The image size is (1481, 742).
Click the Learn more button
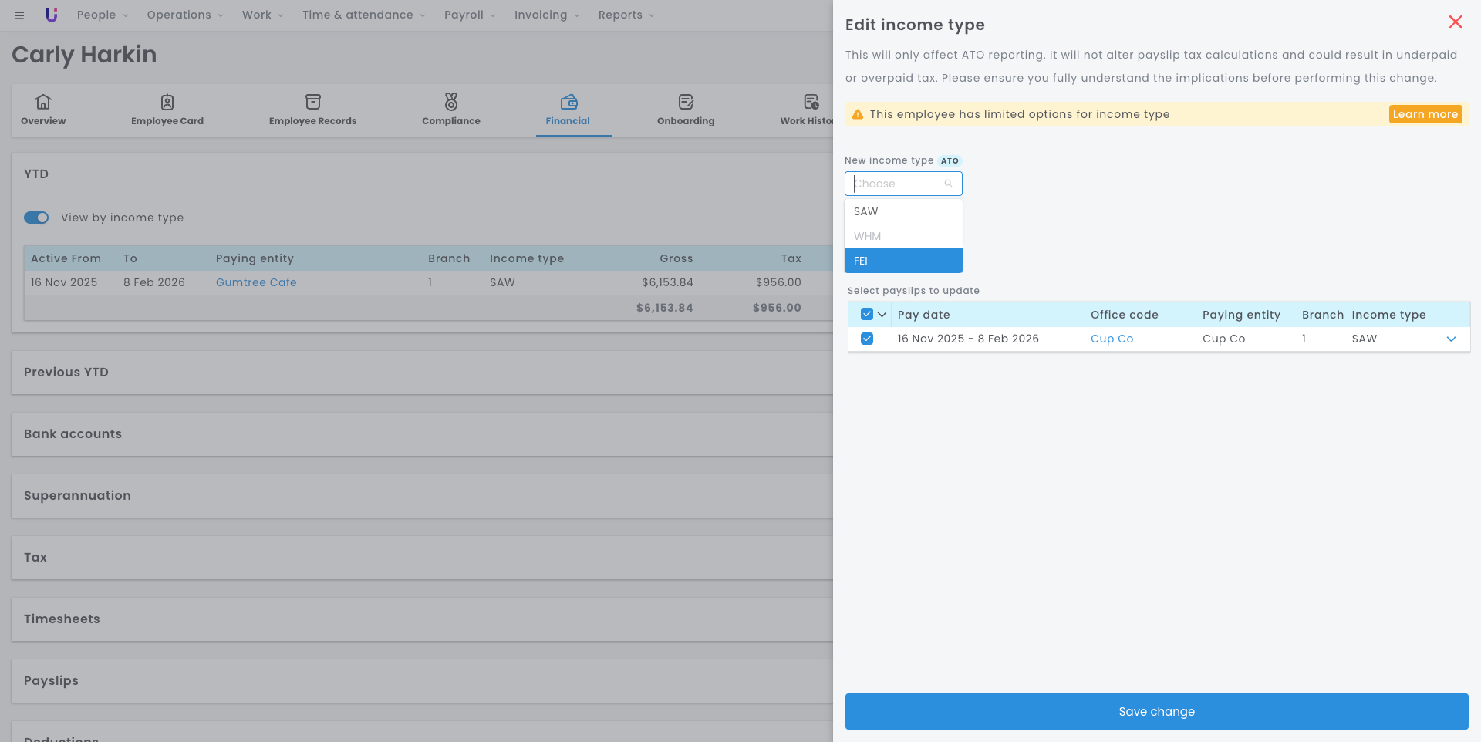(1425, 114)
